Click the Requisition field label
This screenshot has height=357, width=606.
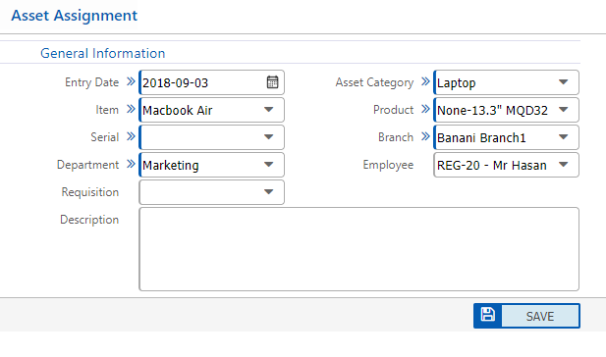(x=90, y=192)
